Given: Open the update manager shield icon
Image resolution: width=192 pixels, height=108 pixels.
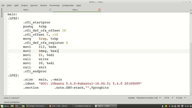Looking at the screenshot, I should point(182,106).
